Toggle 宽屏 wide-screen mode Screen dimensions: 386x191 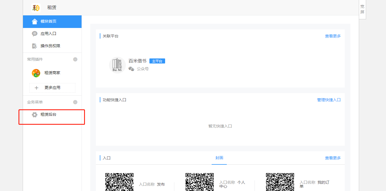pos(362,9)
